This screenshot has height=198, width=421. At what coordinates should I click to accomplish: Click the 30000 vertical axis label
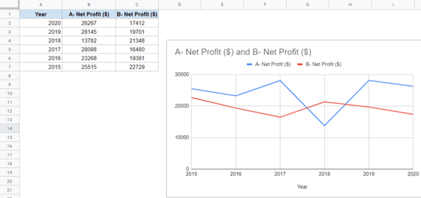click(181, 75)
